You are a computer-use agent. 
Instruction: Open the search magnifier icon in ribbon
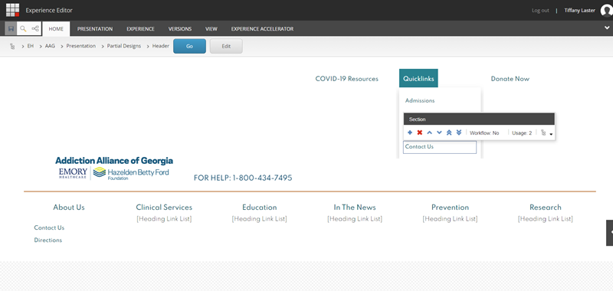click(x=23, y=28)
